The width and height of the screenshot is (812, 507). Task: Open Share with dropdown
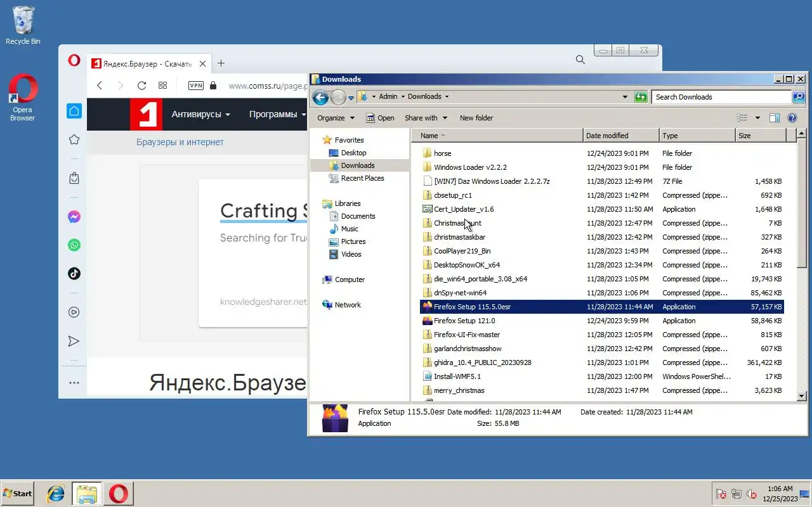point(426,118)
